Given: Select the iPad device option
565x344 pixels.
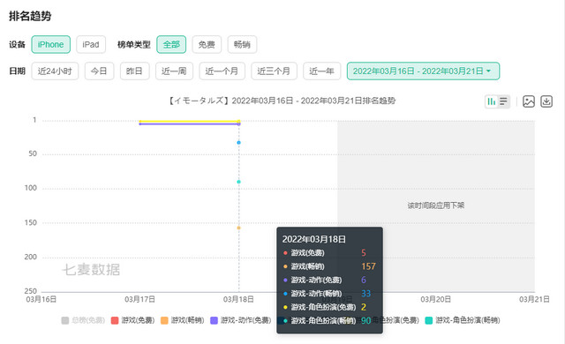Looking at the screenshot, I should pos(91,45).
